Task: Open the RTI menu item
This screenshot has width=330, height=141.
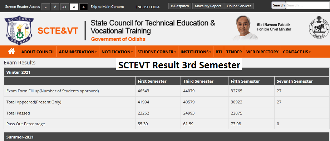Action: tap(219, 52)
